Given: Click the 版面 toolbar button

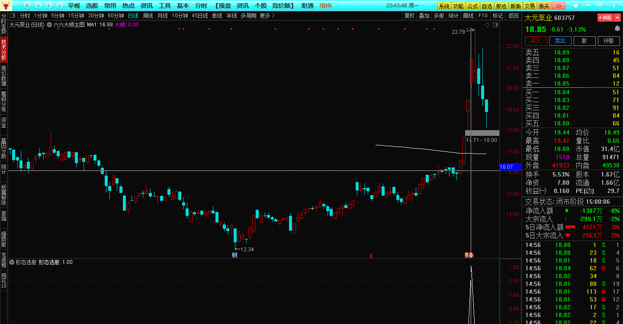Looking at the screenshot, I should point(516,6).
